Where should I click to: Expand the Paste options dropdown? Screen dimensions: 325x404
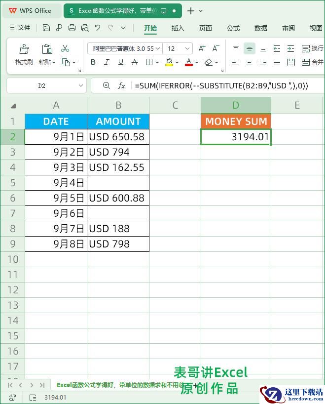pyautogui.click(x=54, y=62)
